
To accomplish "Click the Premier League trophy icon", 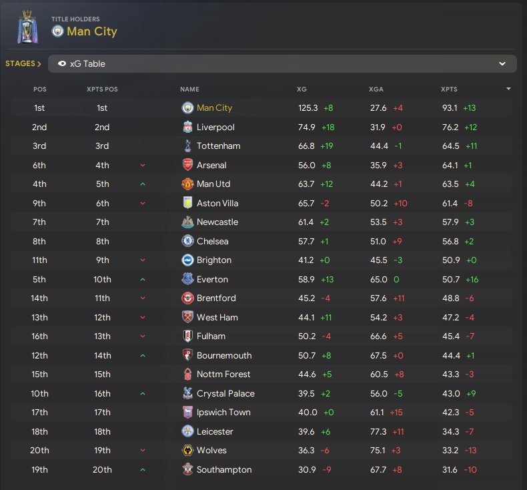I will [x=27, y=27].
